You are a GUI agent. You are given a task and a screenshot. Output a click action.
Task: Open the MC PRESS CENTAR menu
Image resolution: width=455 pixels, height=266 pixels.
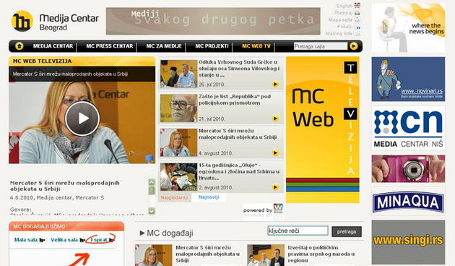click(x=109, y=46)
